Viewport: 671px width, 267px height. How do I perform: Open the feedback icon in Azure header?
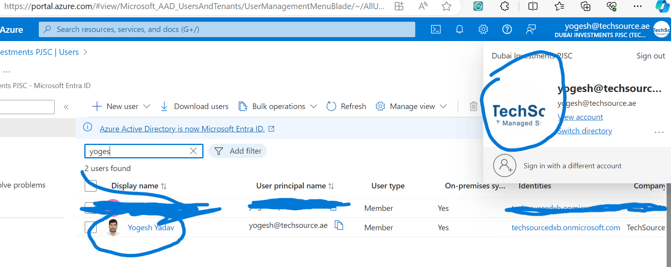[x=531, y=30]
